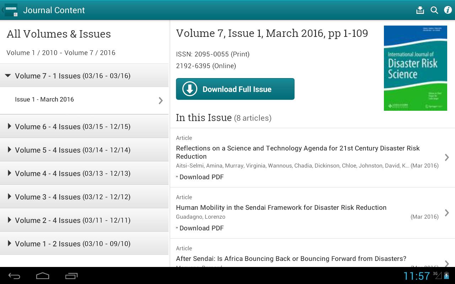Open the Disaster Risk Science cover thumbnail
The image size is (455, 284).
[416, 68]
